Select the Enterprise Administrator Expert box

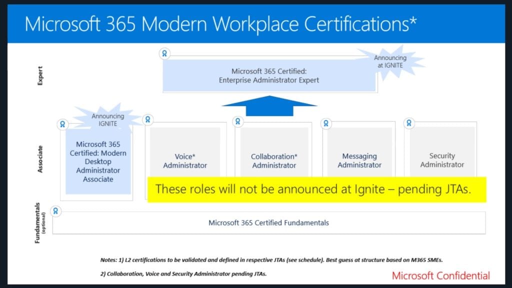pos(269,75)
